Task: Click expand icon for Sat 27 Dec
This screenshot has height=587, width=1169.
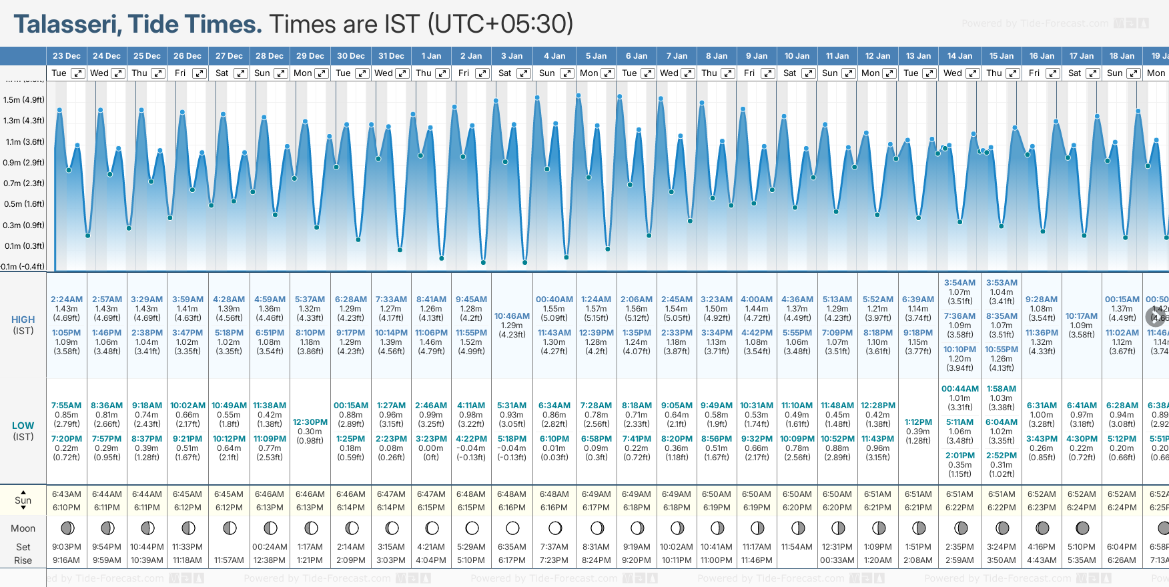Action: [241, 73]
